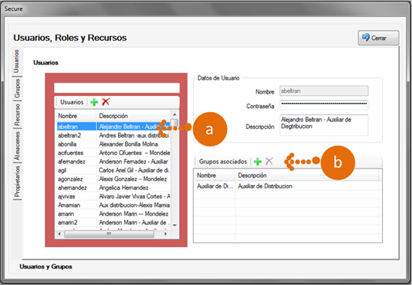Select user ajvivas in the list
412x285 pixels.
pos(113,196)
